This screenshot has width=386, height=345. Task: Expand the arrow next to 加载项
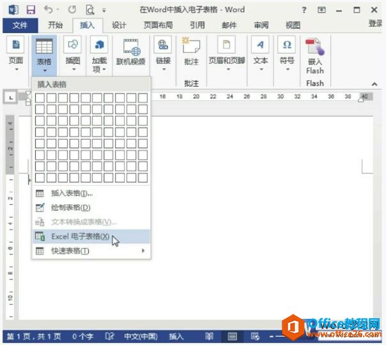[104, 70]
